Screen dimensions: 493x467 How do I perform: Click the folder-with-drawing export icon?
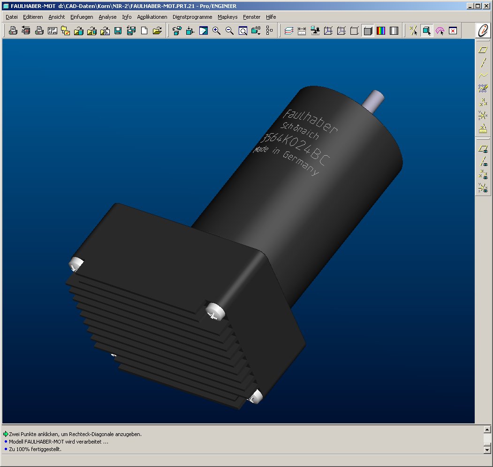105,30
